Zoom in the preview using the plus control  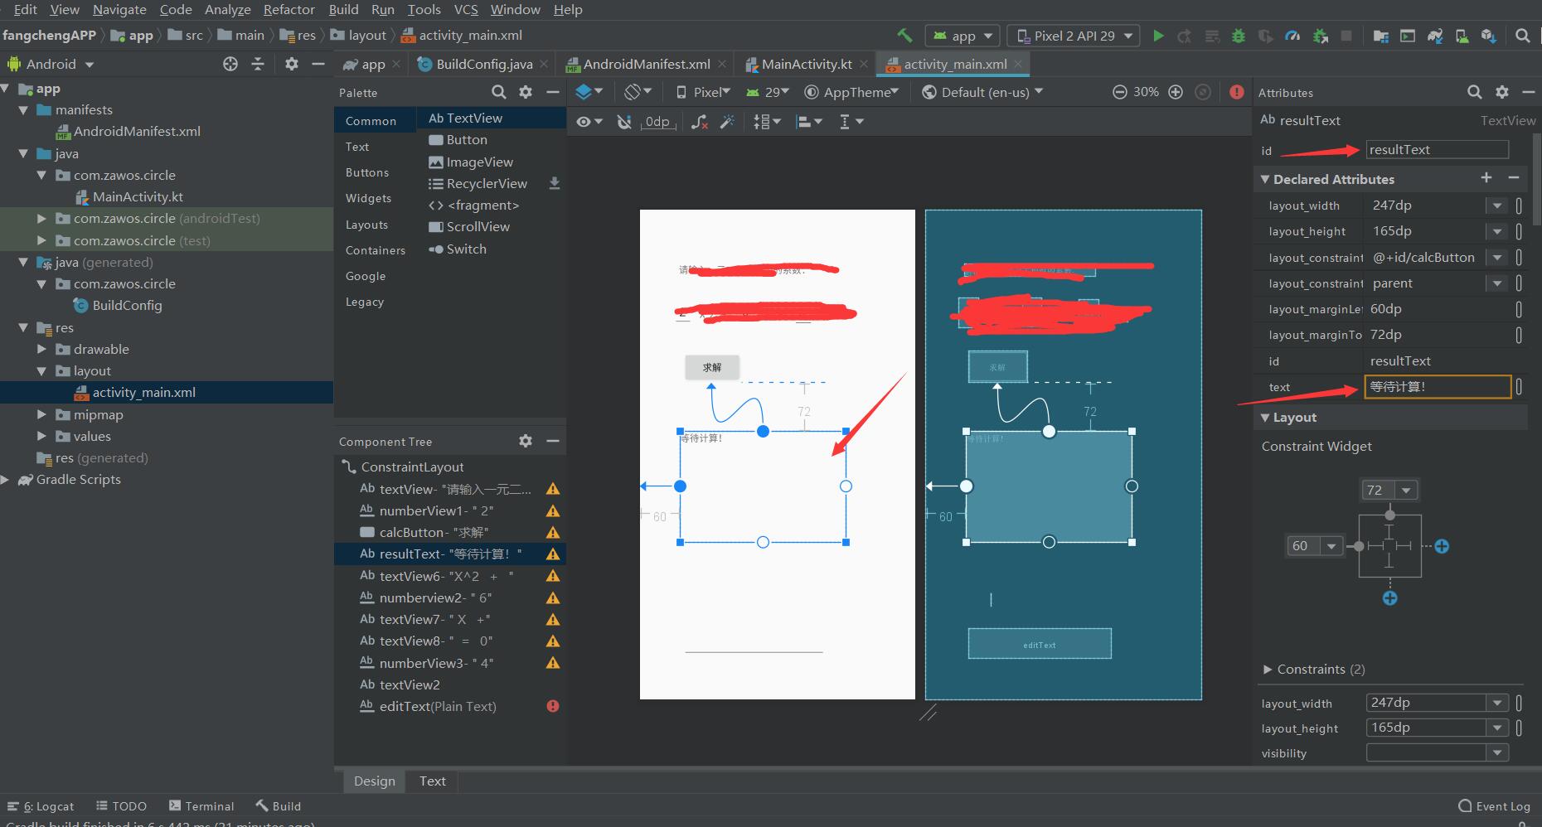[1176, 92]
